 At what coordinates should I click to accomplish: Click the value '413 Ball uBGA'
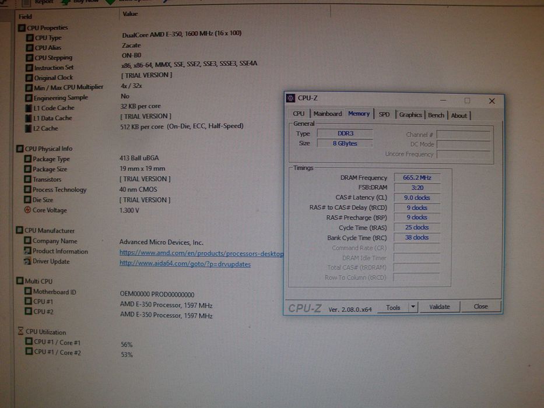pos(139,158)
